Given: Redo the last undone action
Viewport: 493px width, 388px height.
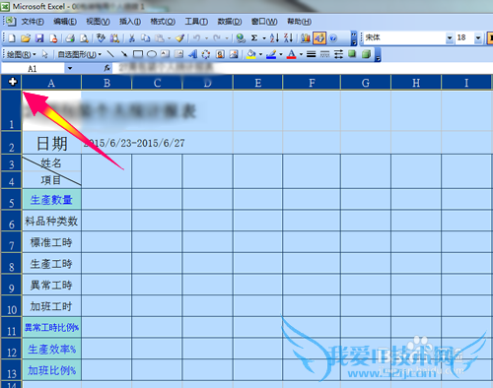Looking at the screenshot, I should (x=217, y=38).
